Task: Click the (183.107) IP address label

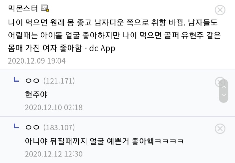Action: click(59, 127)
